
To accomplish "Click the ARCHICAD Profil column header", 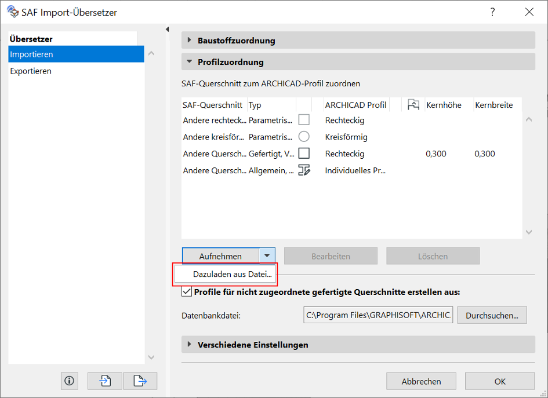I will click(357, 105).
